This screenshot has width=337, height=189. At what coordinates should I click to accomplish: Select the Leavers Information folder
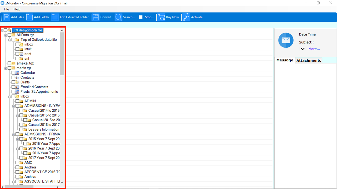[44, 129]
